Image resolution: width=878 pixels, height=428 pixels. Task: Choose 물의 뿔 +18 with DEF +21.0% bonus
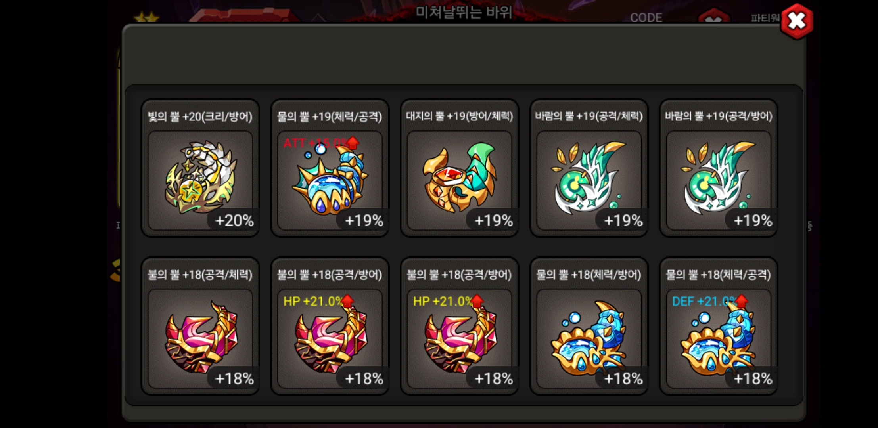tap(719, 326)
